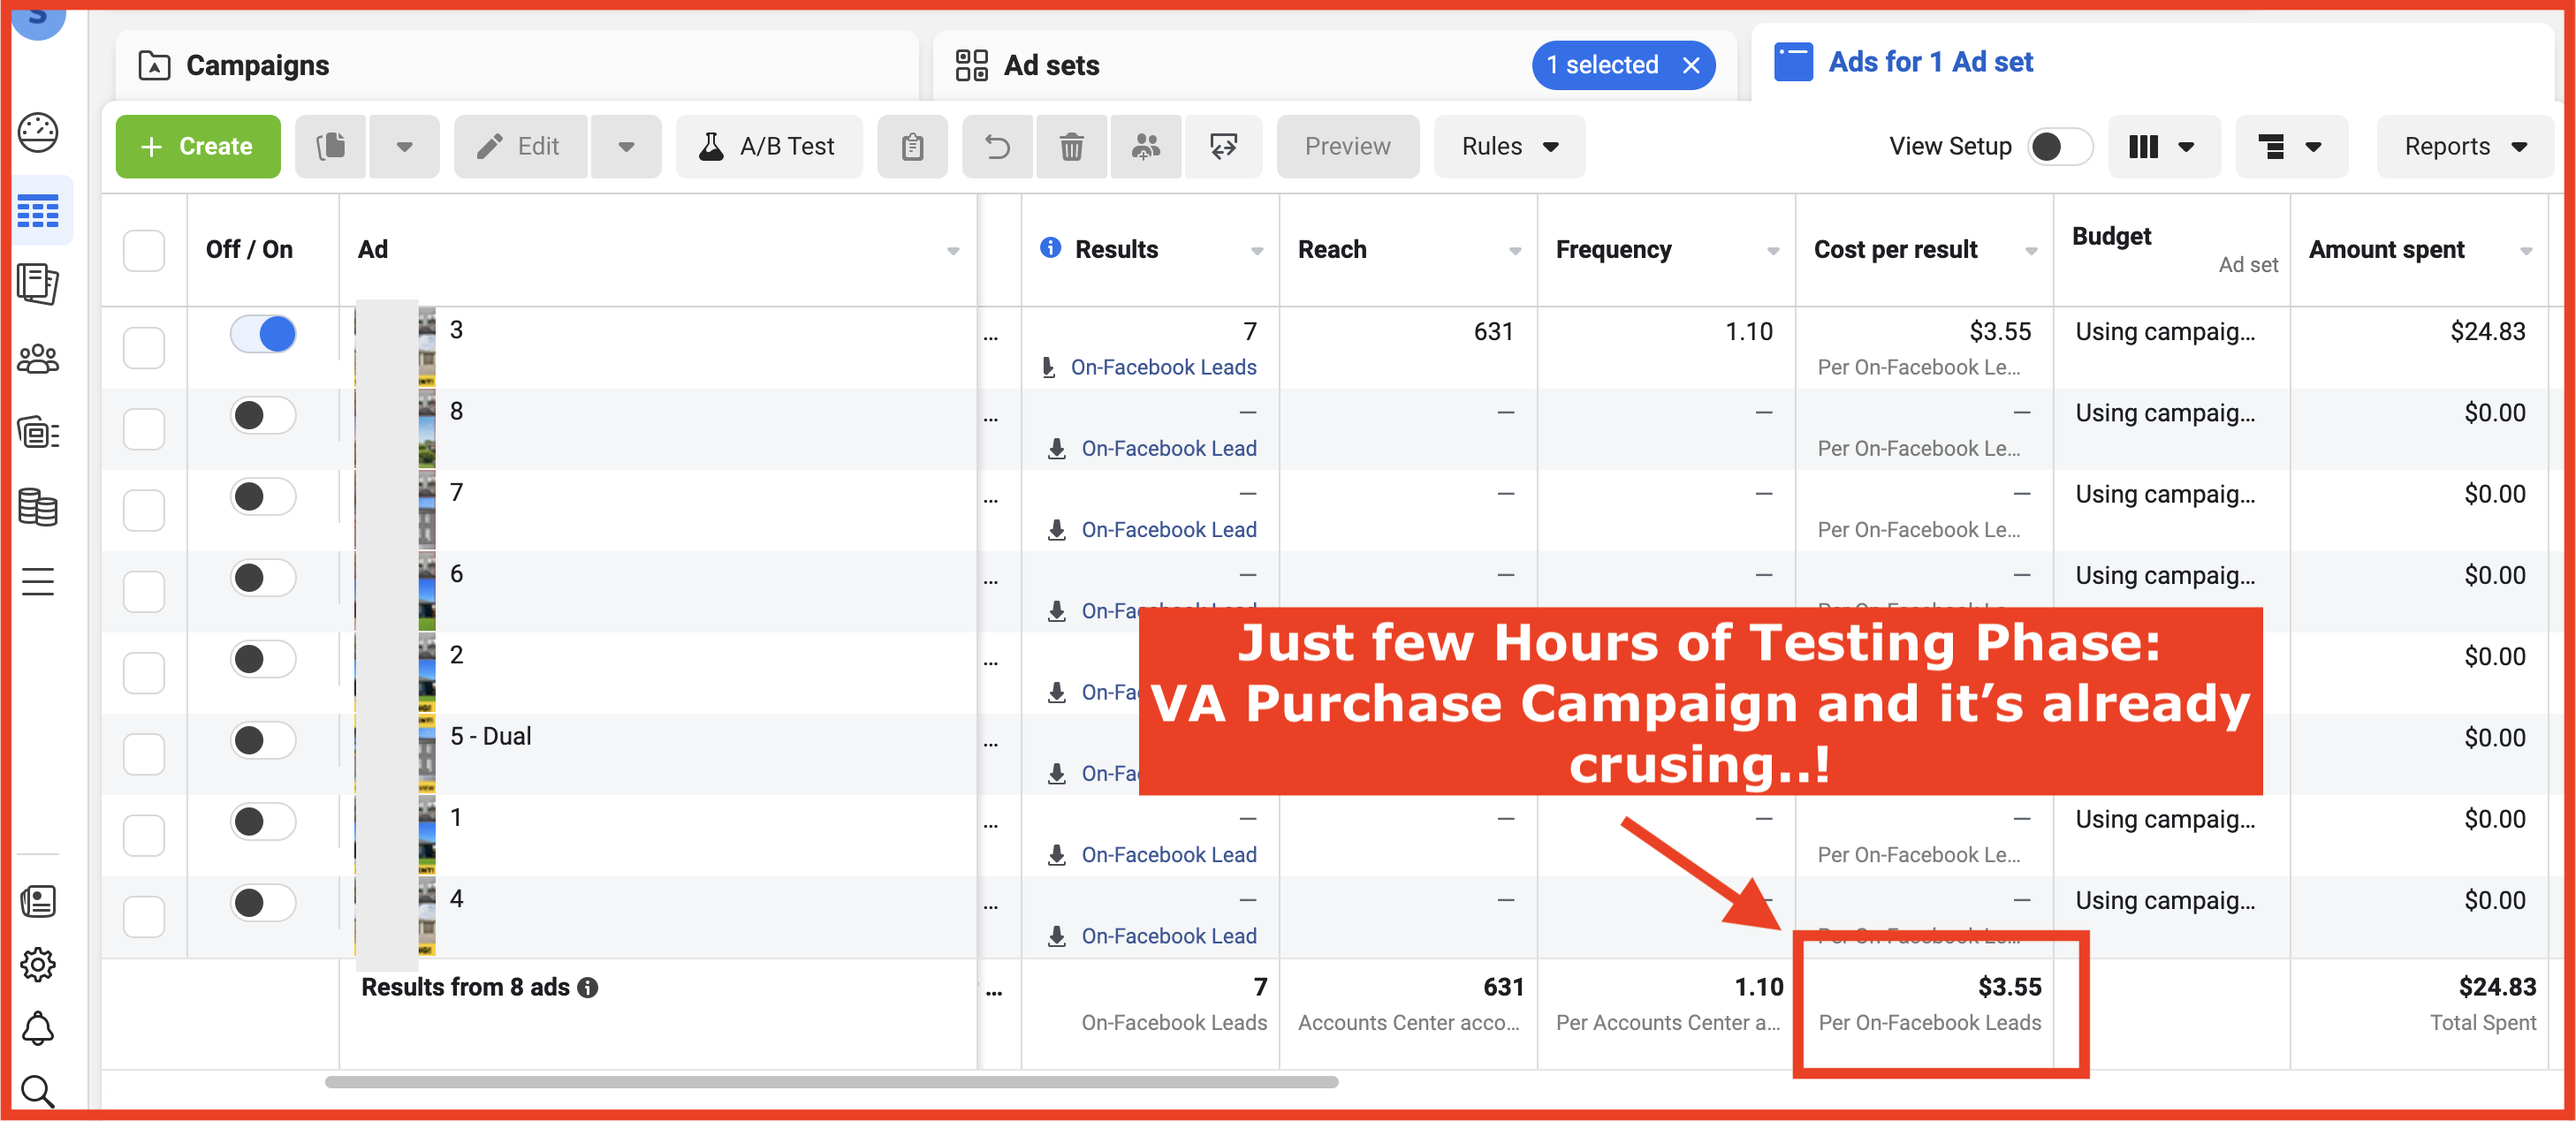Open the billing coins stack sidebar icon
The height and width of the screenshot is (1121, 2576).
point(38,507)
